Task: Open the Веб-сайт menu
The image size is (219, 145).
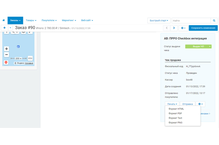Action: 87,20
